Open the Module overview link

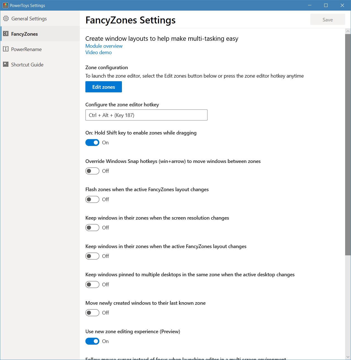click(x=104, y=46)
